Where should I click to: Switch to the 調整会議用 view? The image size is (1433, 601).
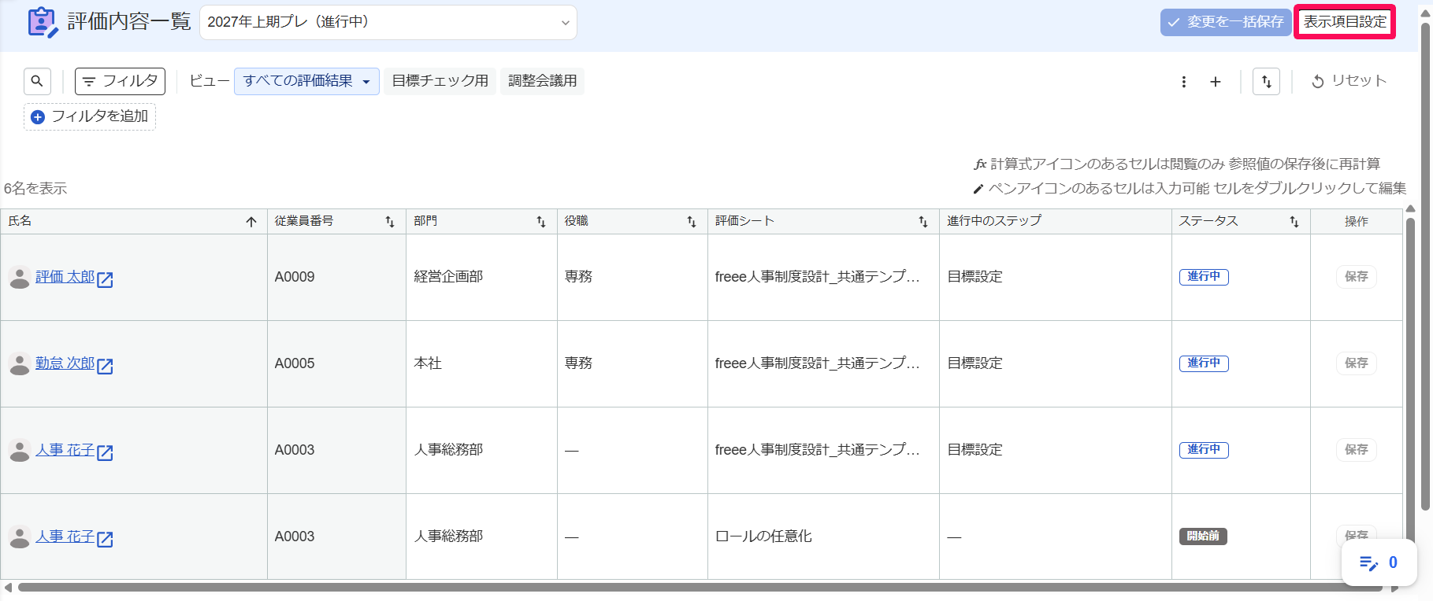(x=543, y=81)
